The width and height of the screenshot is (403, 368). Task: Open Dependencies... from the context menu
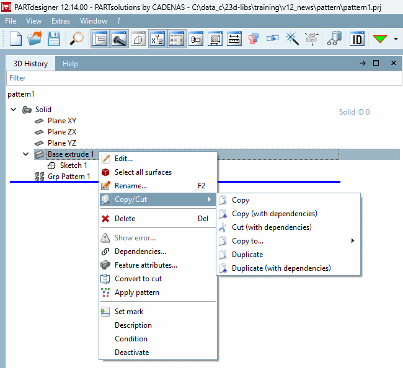pos(158,252)
